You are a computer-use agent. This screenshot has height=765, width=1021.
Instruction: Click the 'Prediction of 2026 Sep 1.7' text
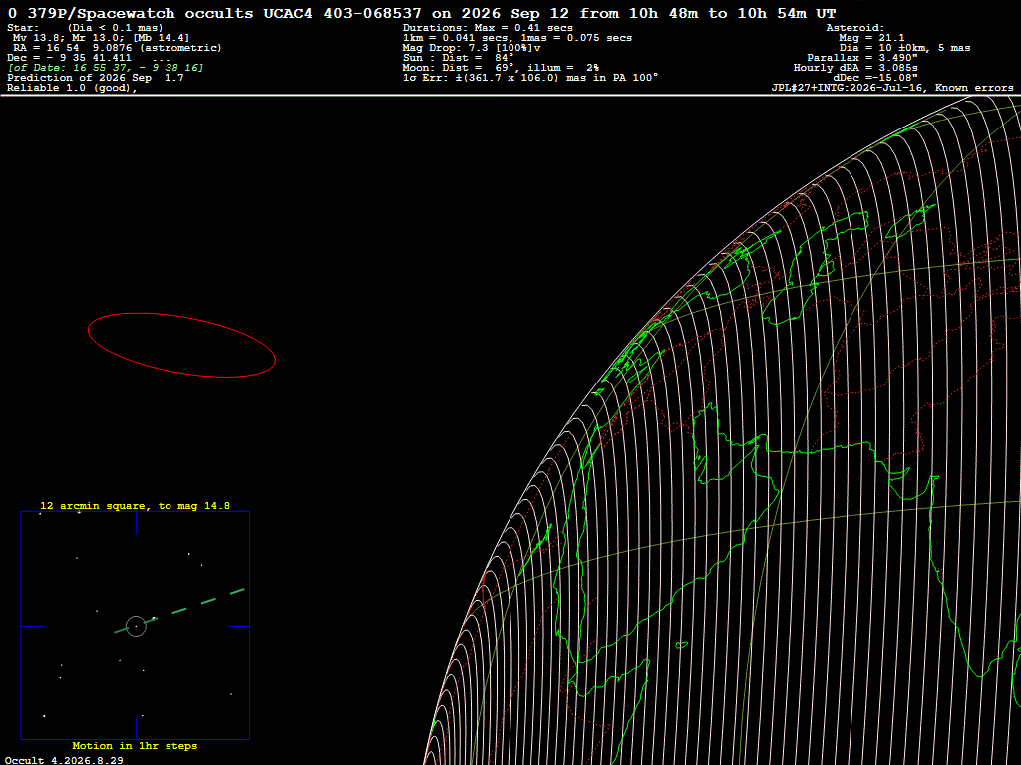coord(96,78)
